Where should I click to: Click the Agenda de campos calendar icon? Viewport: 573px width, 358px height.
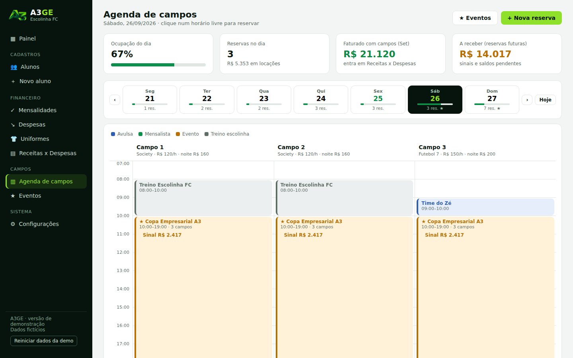click(13, 182)
